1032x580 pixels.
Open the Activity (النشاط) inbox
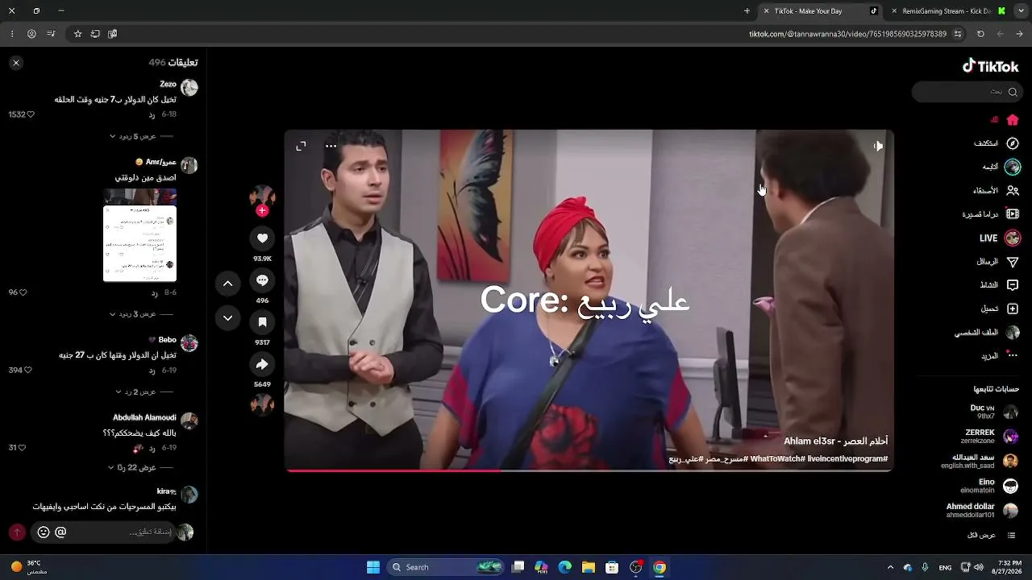click(999, 285)
